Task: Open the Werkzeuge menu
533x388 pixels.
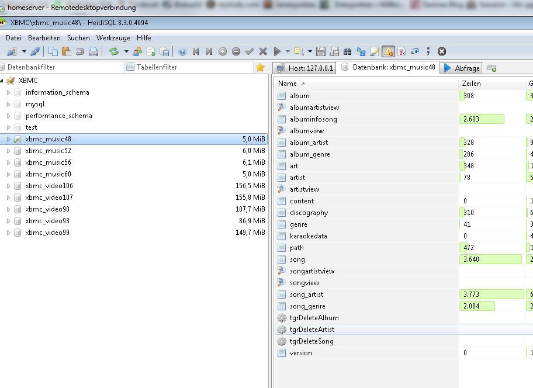Action: coord(113,38)
